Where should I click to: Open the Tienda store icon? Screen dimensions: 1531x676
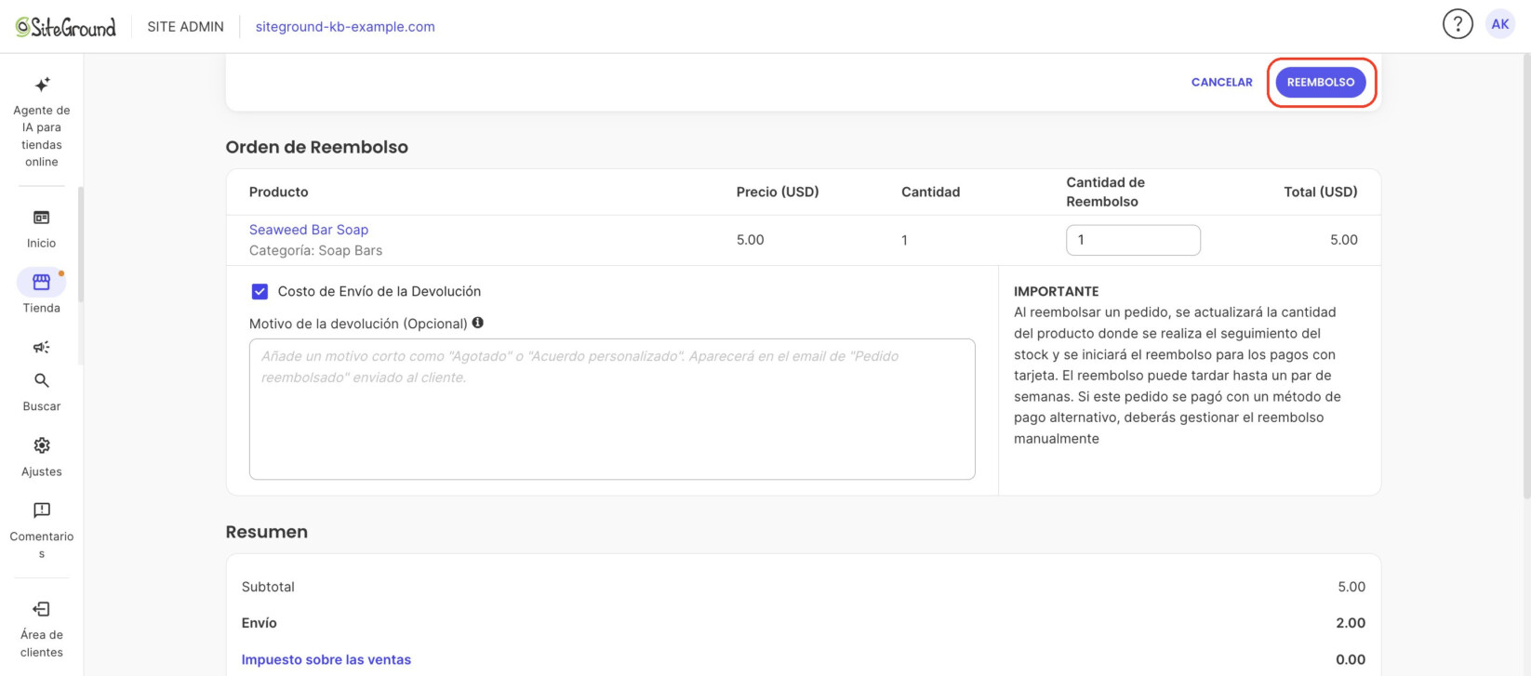(x=42, y=282)
